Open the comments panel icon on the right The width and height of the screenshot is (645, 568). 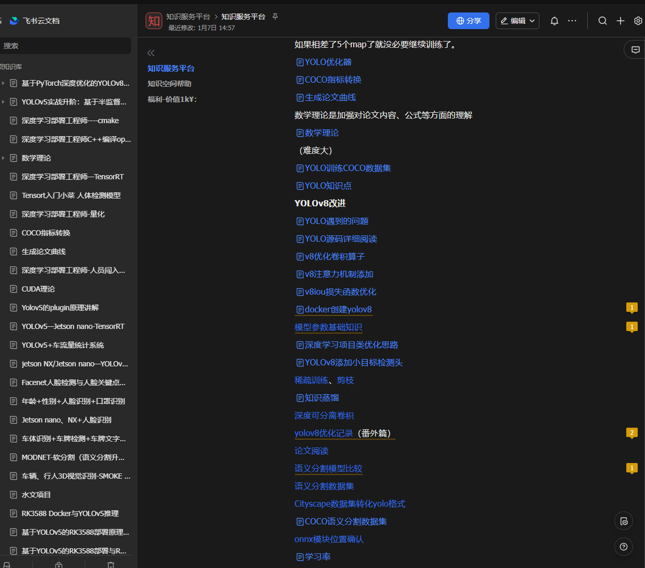coord(635,49)
